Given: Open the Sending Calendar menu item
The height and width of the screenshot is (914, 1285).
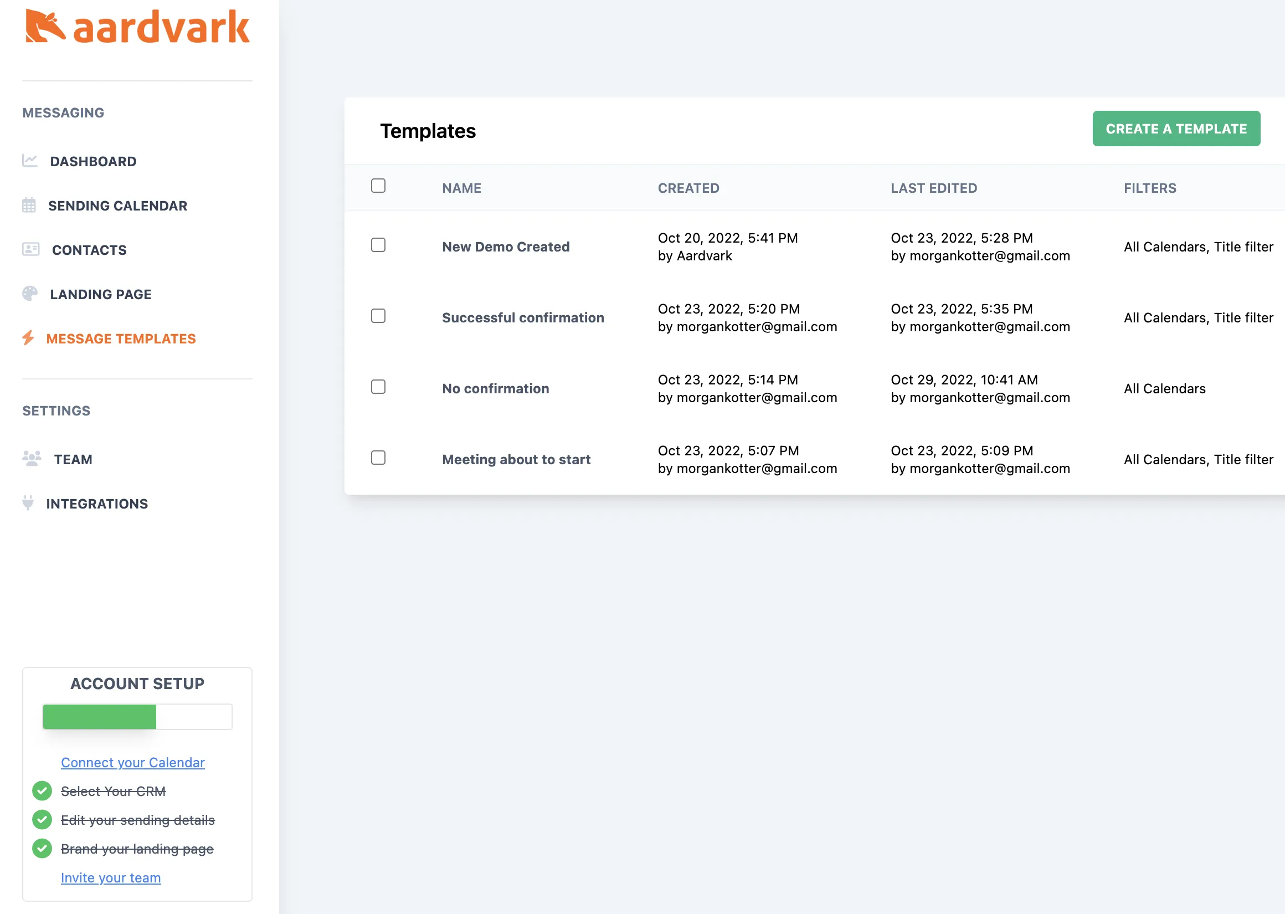Looking at the screenshot, I should (x=117, y=206).
